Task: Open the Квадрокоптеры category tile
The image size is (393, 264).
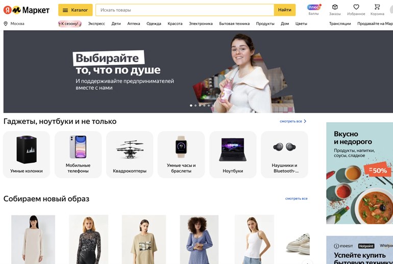Action: (x=130, y=154)
